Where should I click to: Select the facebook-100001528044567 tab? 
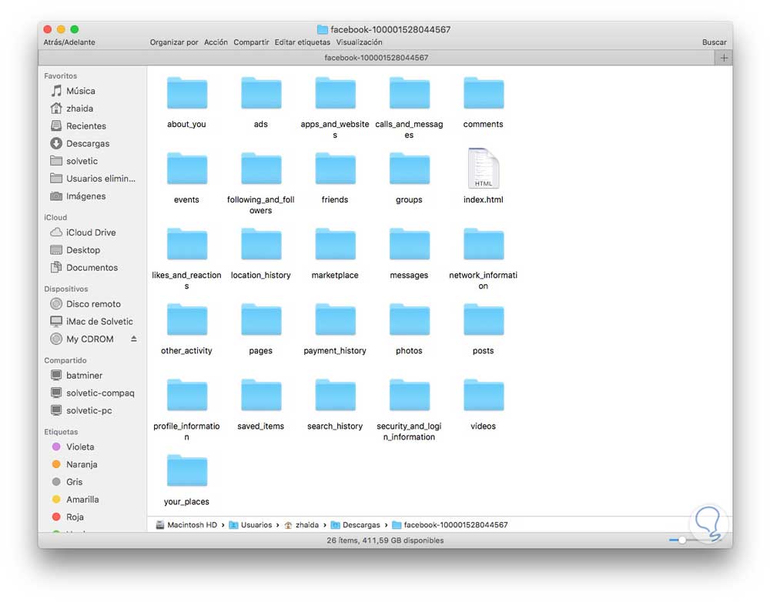[377, 58]
